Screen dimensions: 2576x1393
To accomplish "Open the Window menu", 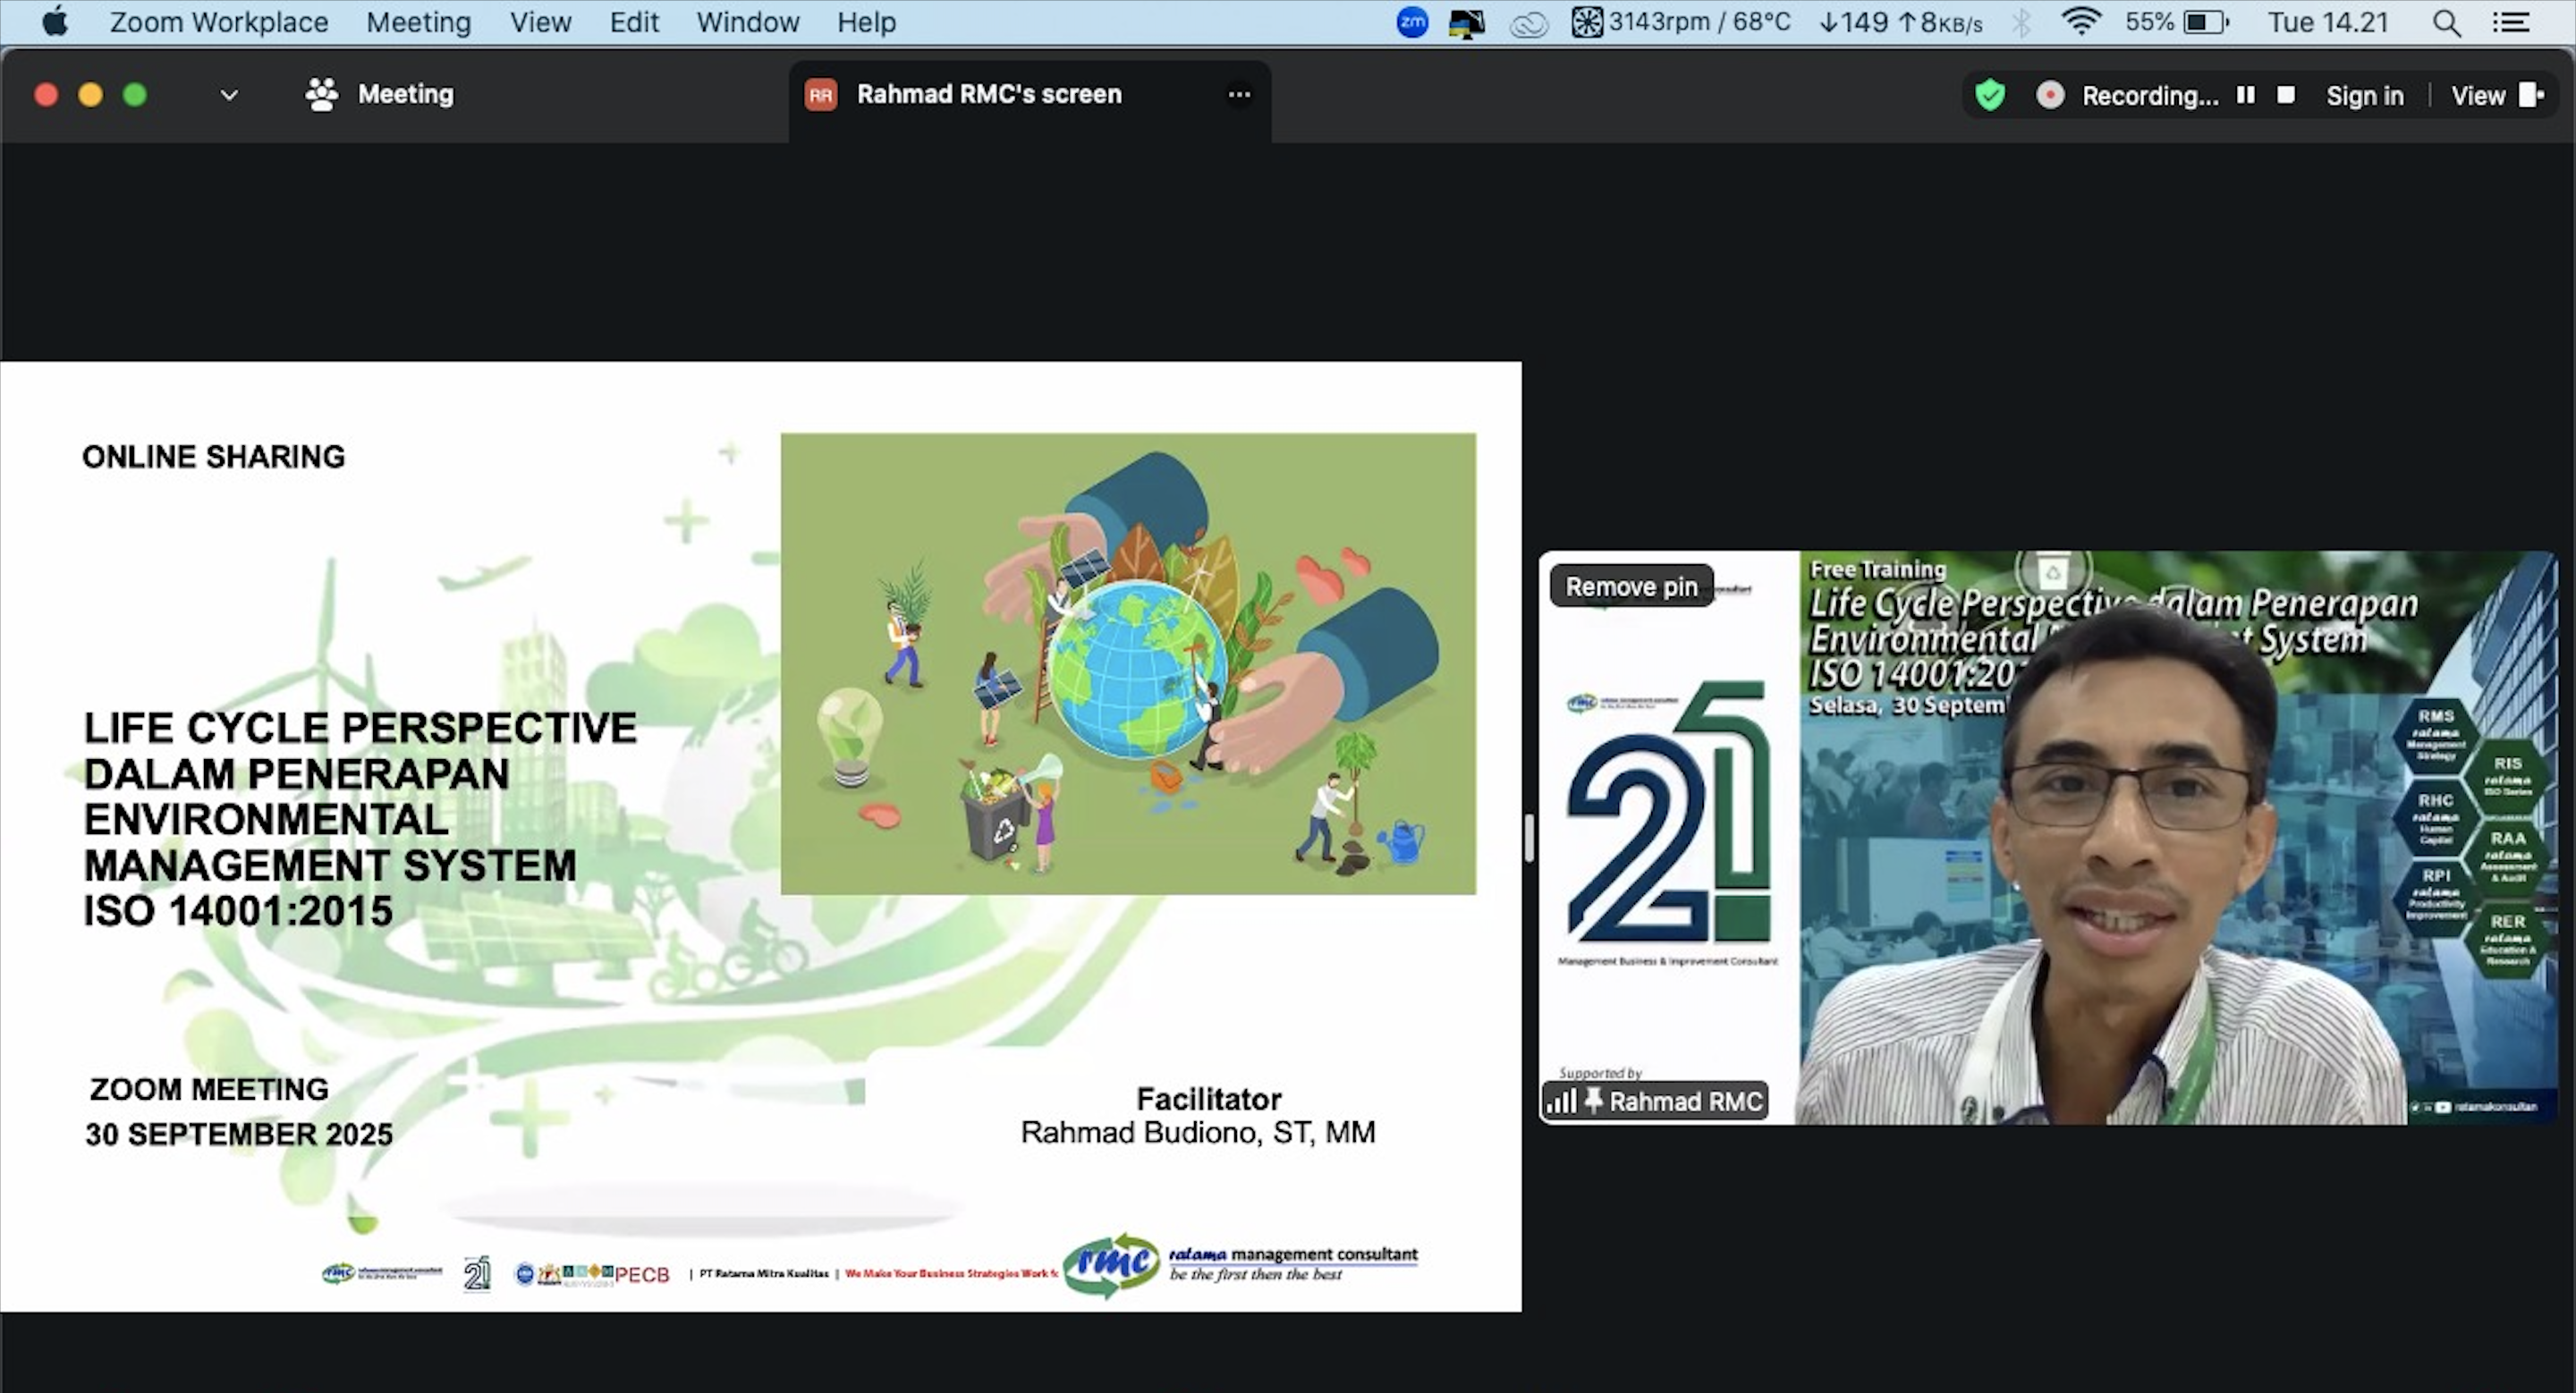I will (748, 22).
